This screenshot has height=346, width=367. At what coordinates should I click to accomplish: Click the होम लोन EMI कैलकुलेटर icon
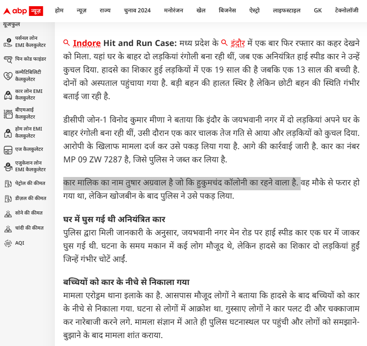pyautogui.click(x=8, y=133)
